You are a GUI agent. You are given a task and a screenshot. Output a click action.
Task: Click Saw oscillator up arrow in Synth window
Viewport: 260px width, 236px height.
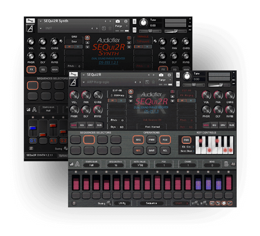tap(87, 43)
